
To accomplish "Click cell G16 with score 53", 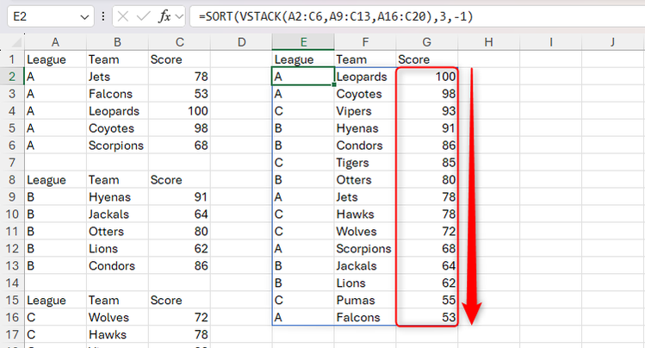I will 427,318.
